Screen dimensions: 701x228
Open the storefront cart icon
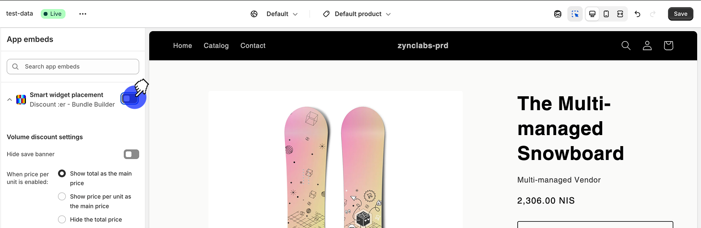pos(668,46)
